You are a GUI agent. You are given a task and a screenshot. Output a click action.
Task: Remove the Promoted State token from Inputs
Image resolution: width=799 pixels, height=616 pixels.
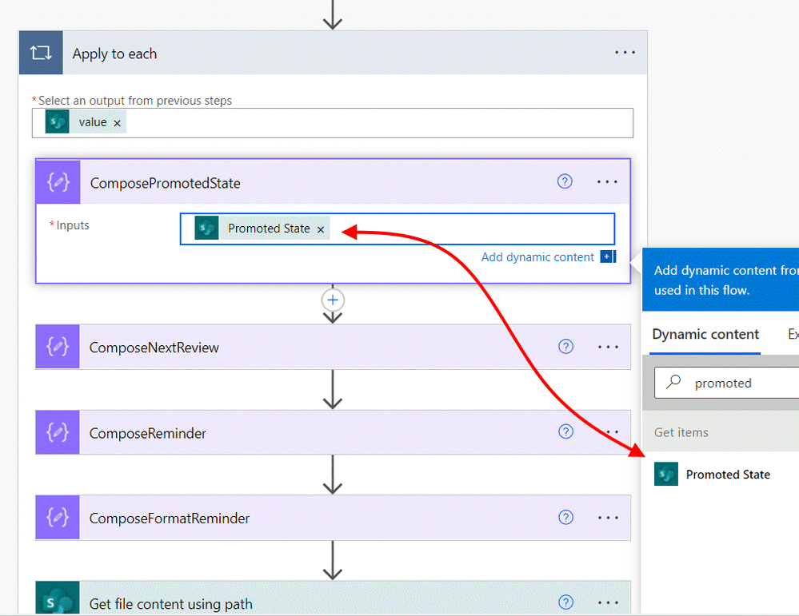coord(321,229)
